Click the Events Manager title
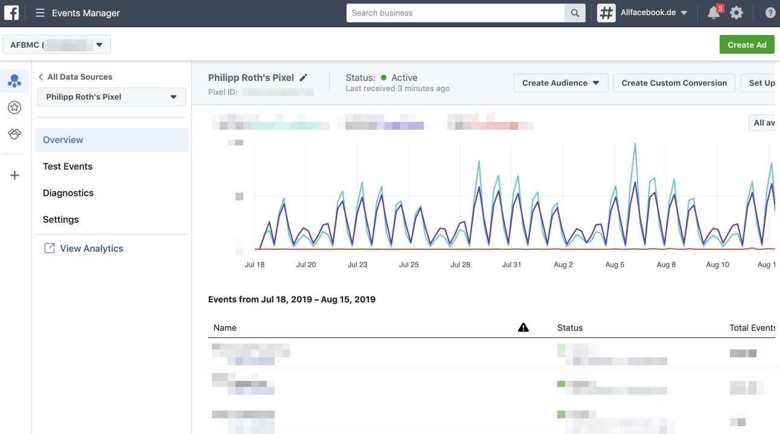780x434 pixels. tap(86, 13)
